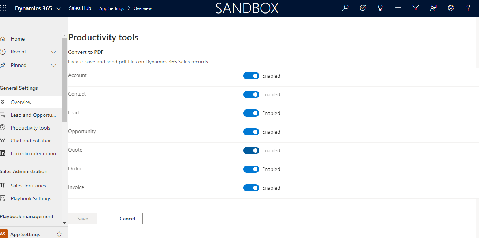Click the Sales Administration group header

coord(24,171)
